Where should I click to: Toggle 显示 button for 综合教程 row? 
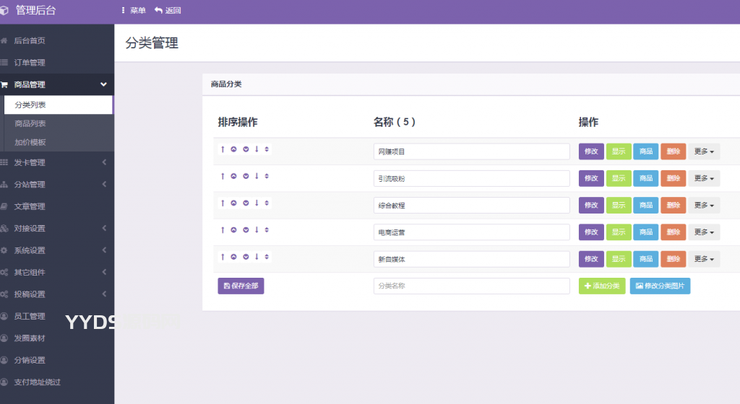(x=619, y=206)
